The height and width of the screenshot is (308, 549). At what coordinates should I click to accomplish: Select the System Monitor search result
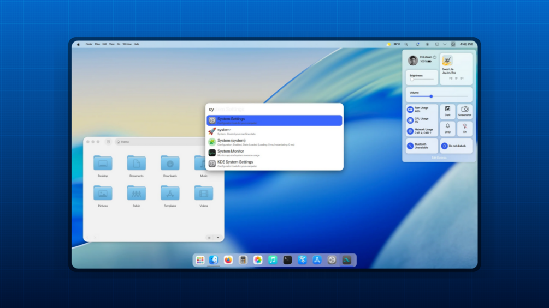click(x=274, y=153)
